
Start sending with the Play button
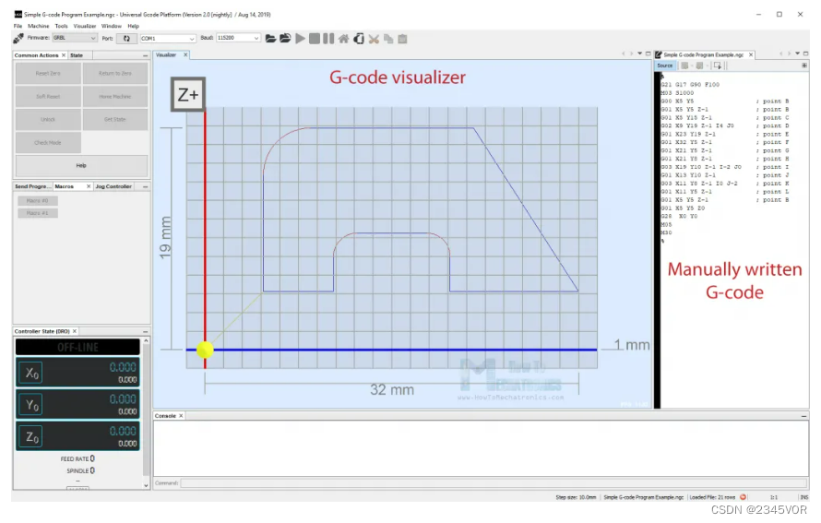[x=300, y=38]
